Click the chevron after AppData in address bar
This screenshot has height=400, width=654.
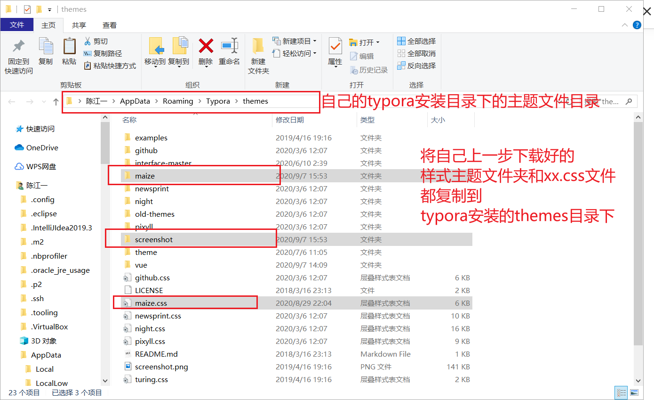pos(157,101)
